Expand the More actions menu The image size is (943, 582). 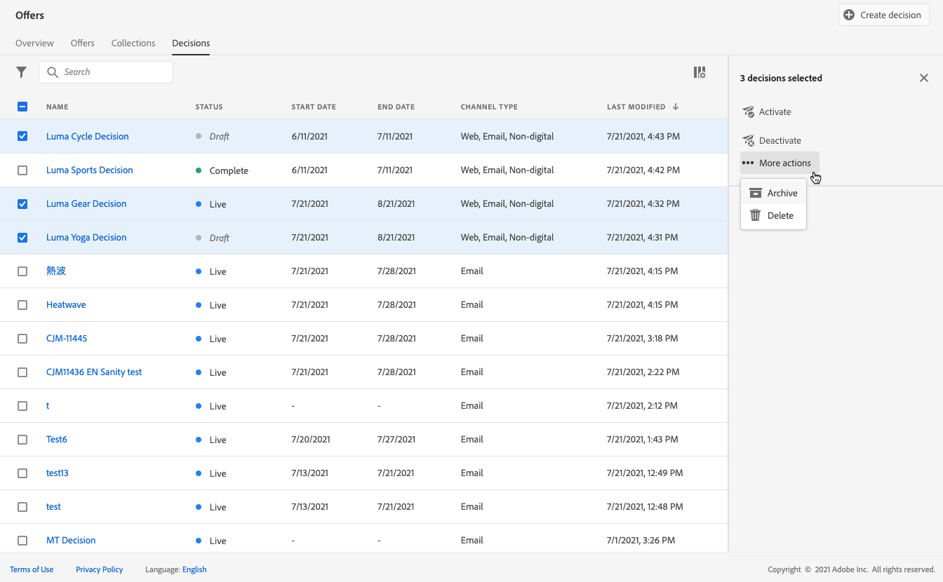(x=779, y=163)
